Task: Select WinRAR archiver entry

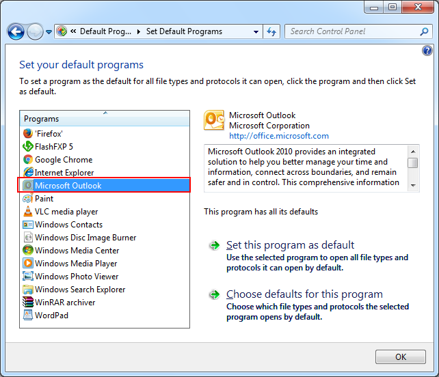Action: coord(105,302)
